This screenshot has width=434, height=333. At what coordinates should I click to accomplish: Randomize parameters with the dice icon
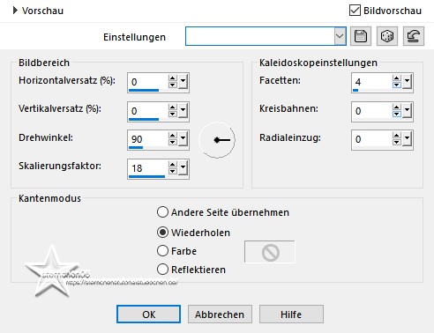pos(387,36)
